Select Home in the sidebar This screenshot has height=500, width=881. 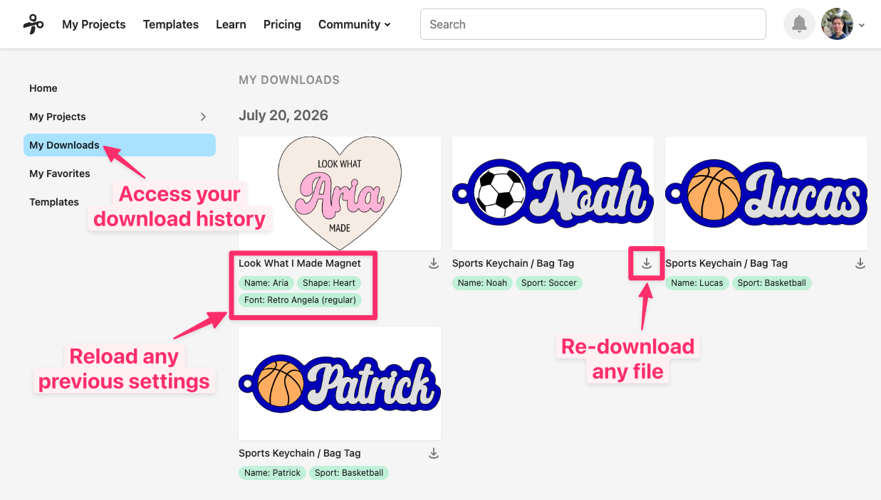pyautogui.click(x=43, y=88)
